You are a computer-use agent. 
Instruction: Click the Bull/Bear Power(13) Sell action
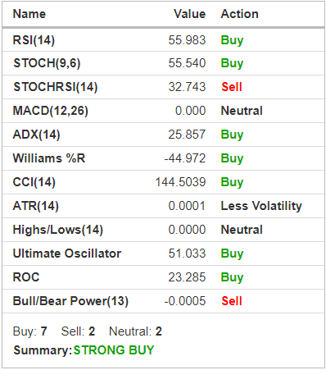[232, 301]
